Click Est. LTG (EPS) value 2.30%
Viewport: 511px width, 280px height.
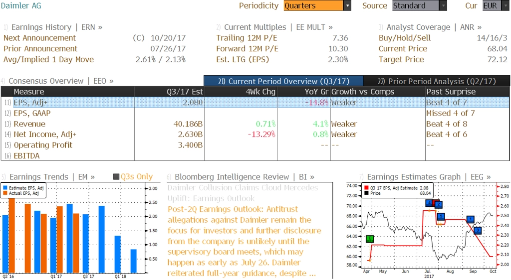338,59
